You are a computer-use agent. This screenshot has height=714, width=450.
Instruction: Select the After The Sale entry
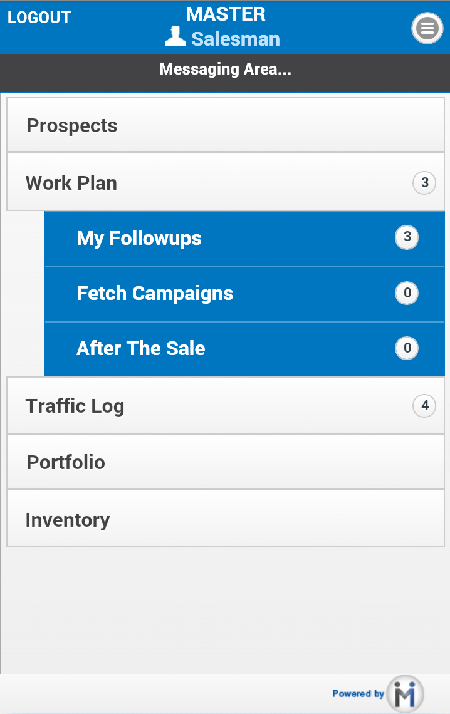click(141, 348)
